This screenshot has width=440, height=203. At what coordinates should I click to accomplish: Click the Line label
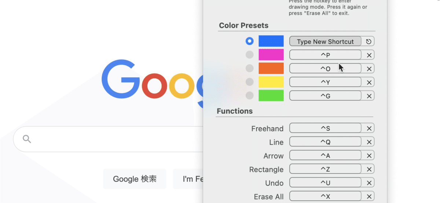(x=276, y=142)
